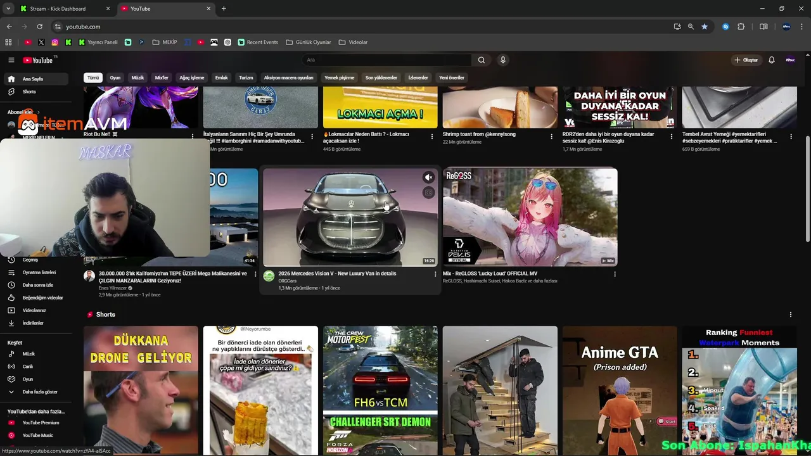Select the Yeni öneriler chip
The height and width of the screenshot is (456, 811).
click(452, 78)
